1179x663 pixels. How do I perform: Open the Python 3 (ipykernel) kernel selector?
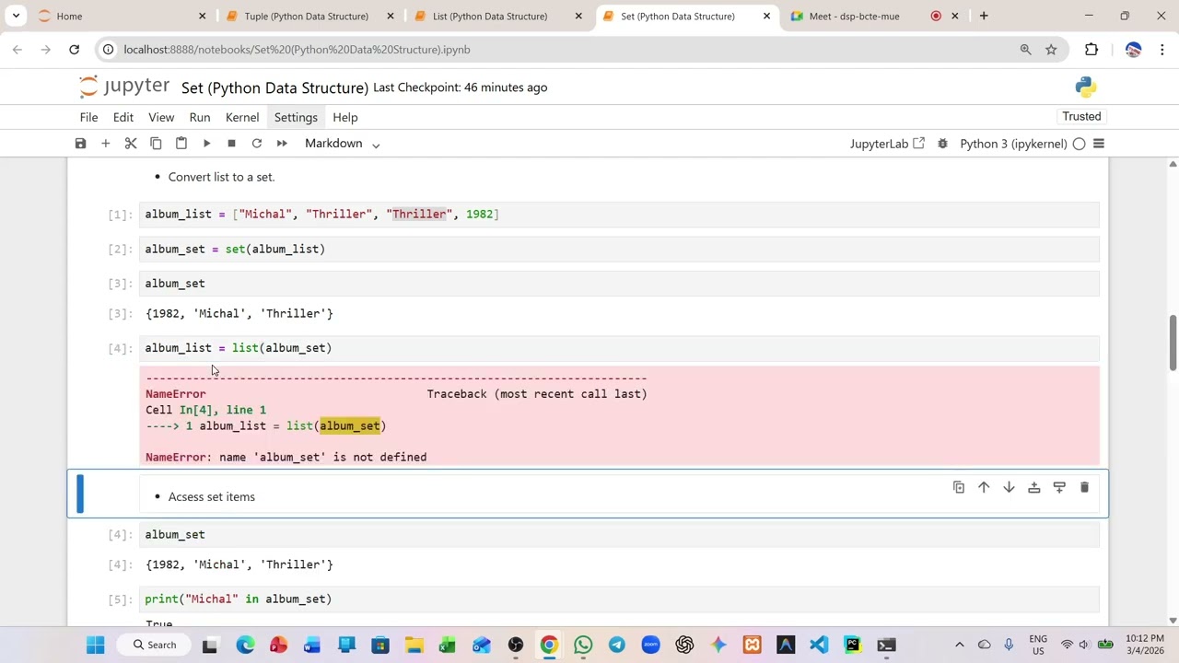click(x=1013, y=144)
